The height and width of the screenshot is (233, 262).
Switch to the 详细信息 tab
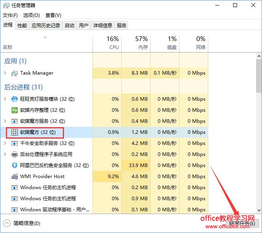tap(103, 26)
